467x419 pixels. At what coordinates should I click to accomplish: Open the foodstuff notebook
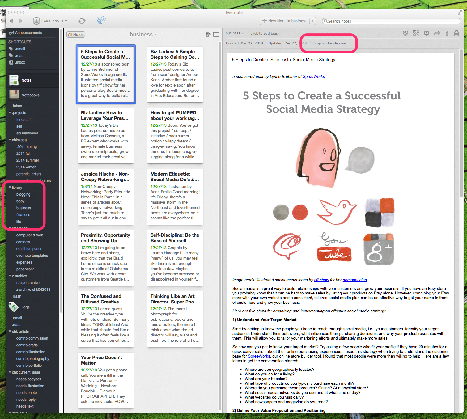tap(23, 120)
